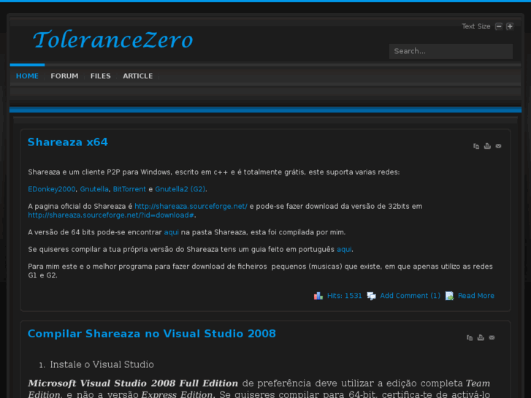Screen dimensions: 531x398
Task: Open the sourceforge ?id=download# link
Action: (111, 215)
